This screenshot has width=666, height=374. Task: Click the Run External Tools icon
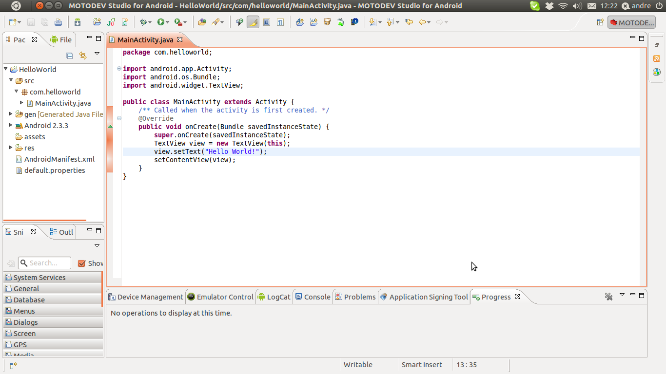[x=178, y=22]
